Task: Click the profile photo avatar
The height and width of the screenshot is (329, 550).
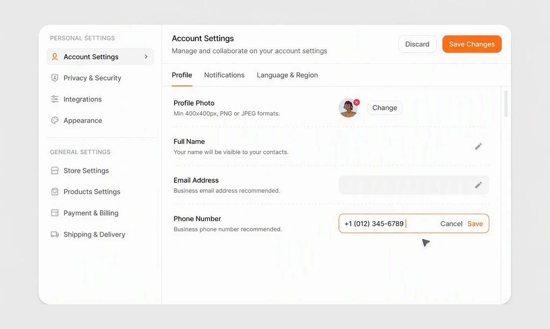Action: click(348, 108)
